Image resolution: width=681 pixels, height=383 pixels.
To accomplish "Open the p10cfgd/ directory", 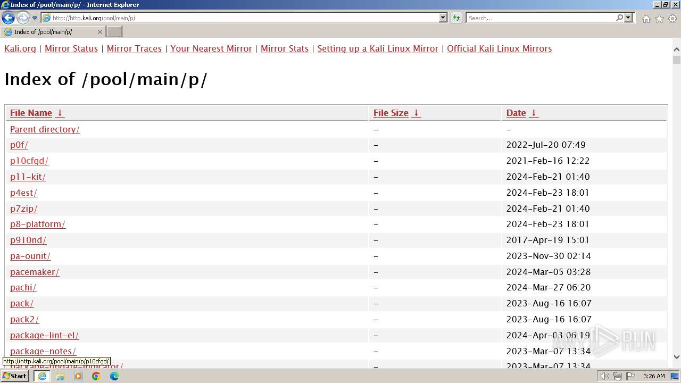I will 29,161.
